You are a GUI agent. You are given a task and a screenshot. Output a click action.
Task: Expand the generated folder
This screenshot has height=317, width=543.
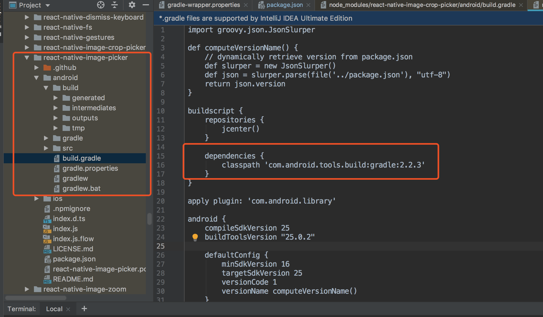[x=55, y=98]
